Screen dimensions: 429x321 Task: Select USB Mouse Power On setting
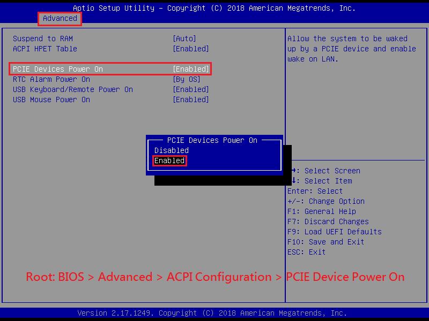(x=51, y=100)
